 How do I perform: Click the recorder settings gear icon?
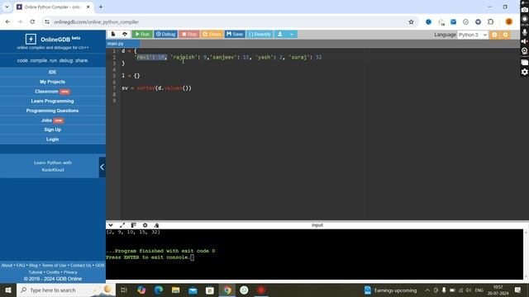pyautogui.click(x=524, y=72)
